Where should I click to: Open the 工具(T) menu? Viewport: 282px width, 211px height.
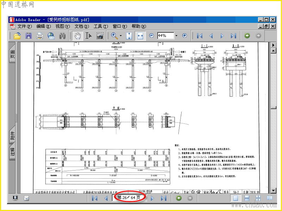click(101, 26)
